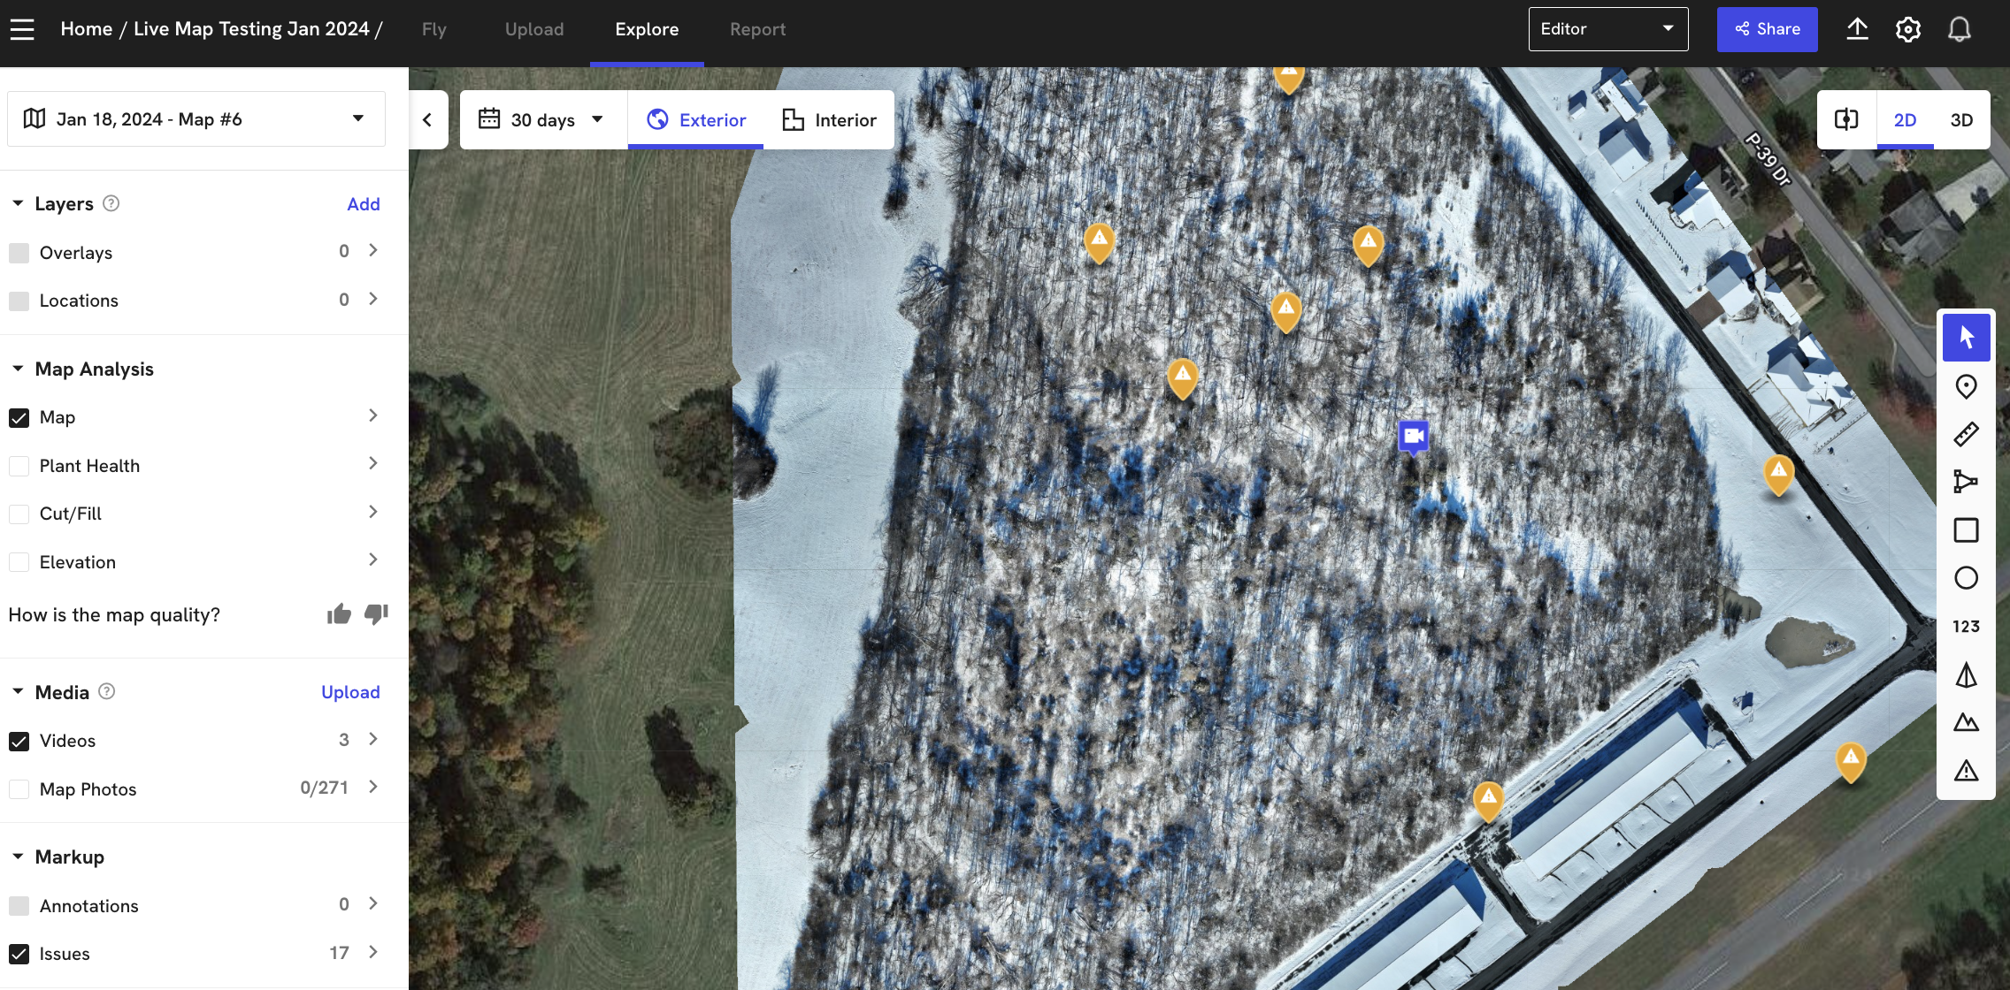Select the location marker tool
Image resolution: width=2010 pixels, height=990 pixels.
click(x=1966, y=386)
